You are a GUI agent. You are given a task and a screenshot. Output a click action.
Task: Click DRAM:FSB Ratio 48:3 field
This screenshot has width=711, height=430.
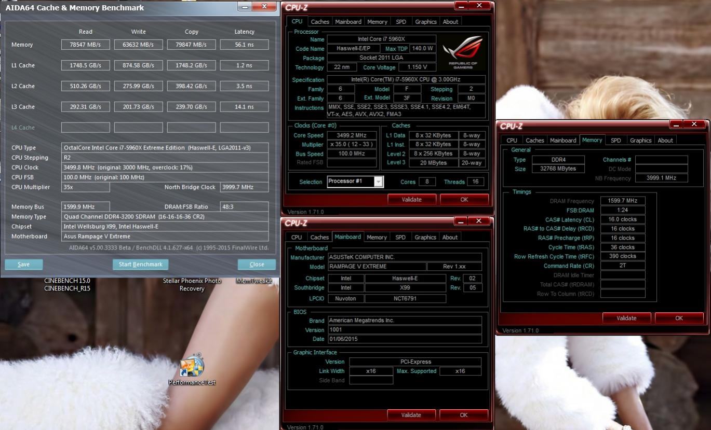244,207
